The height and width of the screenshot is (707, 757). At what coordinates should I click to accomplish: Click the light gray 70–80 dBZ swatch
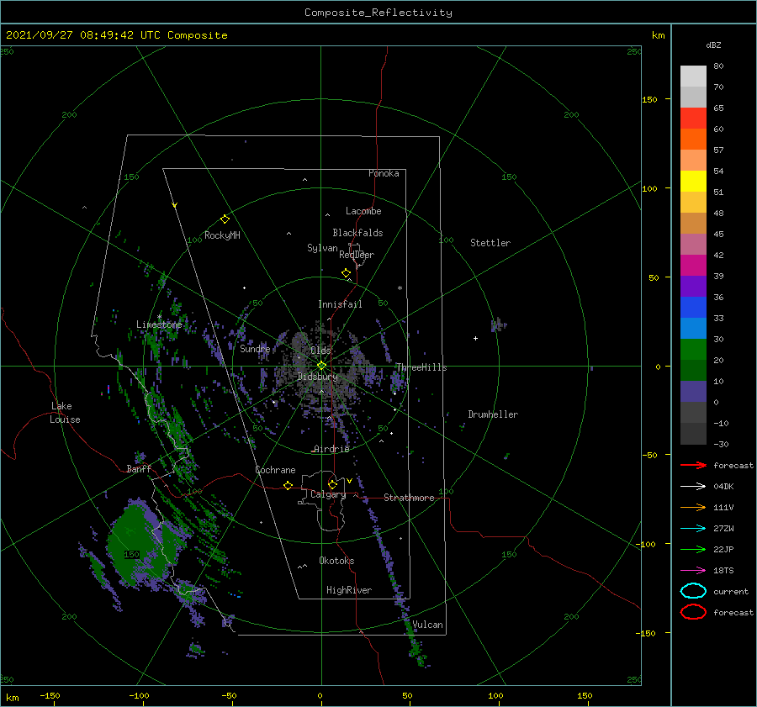693,76
